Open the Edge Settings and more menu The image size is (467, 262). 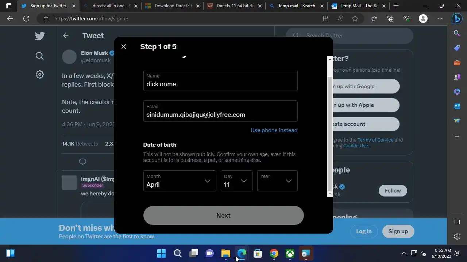[440, 19]
